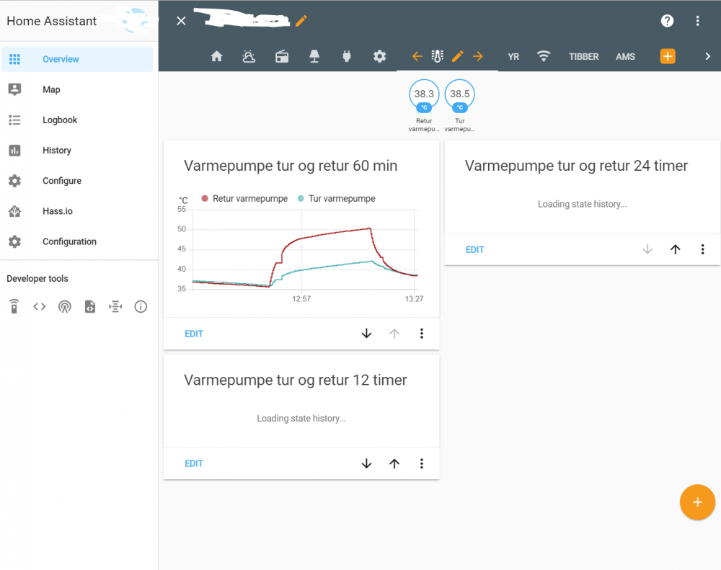Open the Services developer tool remote icon
The height and width of the screenshot is (570, 721).
click(14, 307)
